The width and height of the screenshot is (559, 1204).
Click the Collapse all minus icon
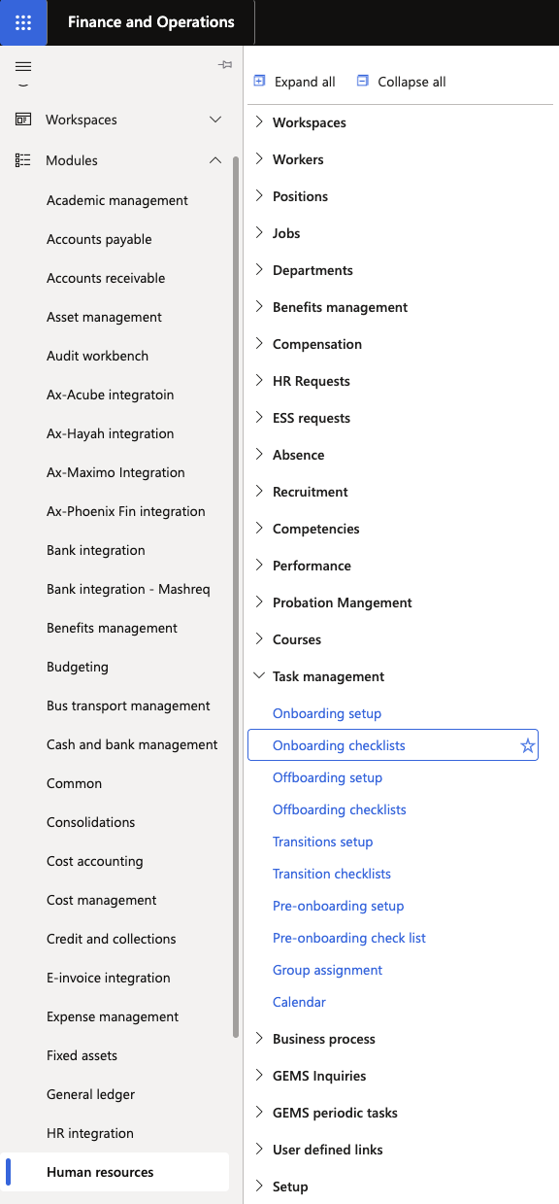click(363, 82)
